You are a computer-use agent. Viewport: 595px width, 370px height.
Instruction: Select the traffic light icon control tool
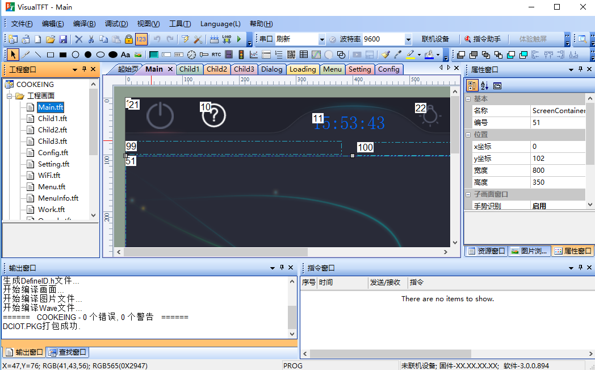241,55
